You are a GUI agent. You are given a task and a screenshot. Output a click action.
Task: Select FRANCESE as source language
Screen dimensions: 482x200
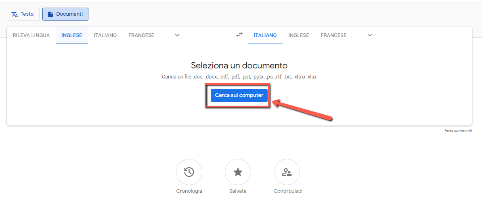[141, 35]
